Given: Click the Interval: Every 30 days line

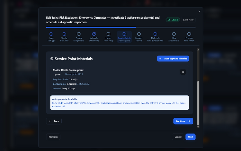Looking at the screenshot, I should click(64, 89).
